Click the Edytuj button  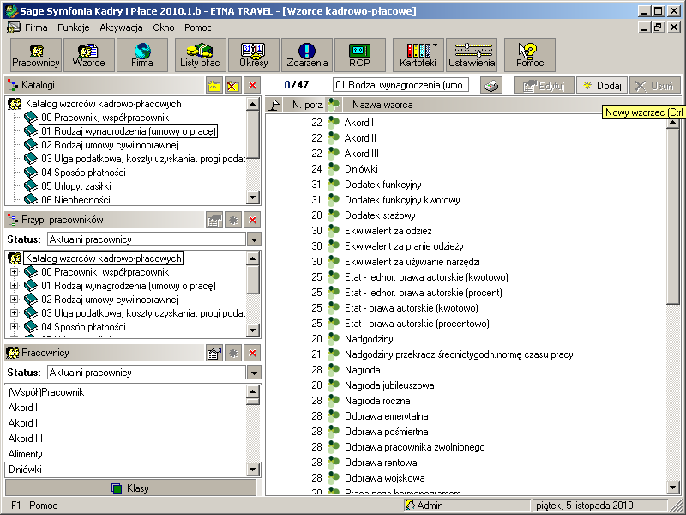pos(544,85)
